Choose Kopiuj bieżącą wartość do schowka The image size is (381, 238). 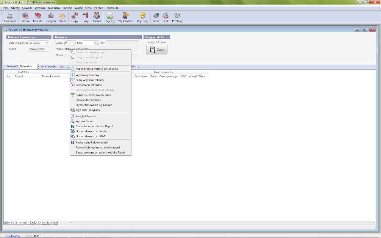point(100,69)
